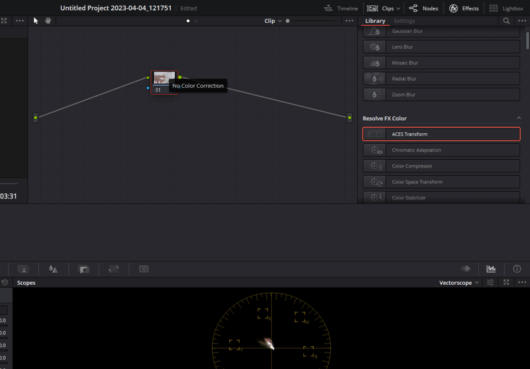Open effects panel three-dot options menu

(x=522, y=21)
